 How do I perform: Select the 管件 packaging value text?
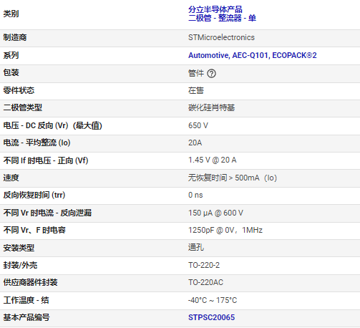tap(196, 73)
